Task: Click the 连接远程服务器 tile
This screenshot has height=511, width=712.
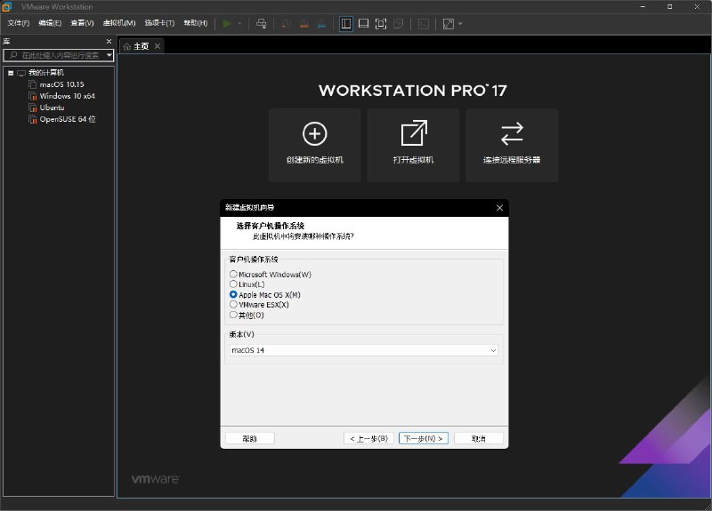Action: pos(512,145)
